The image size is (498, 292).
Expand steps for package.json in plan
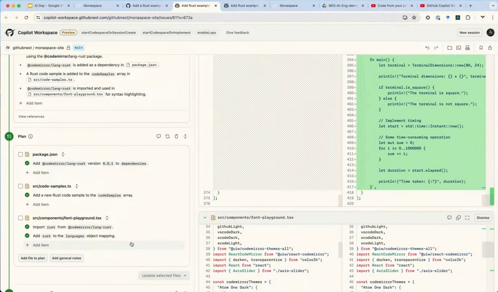click(x=63, y=154)
